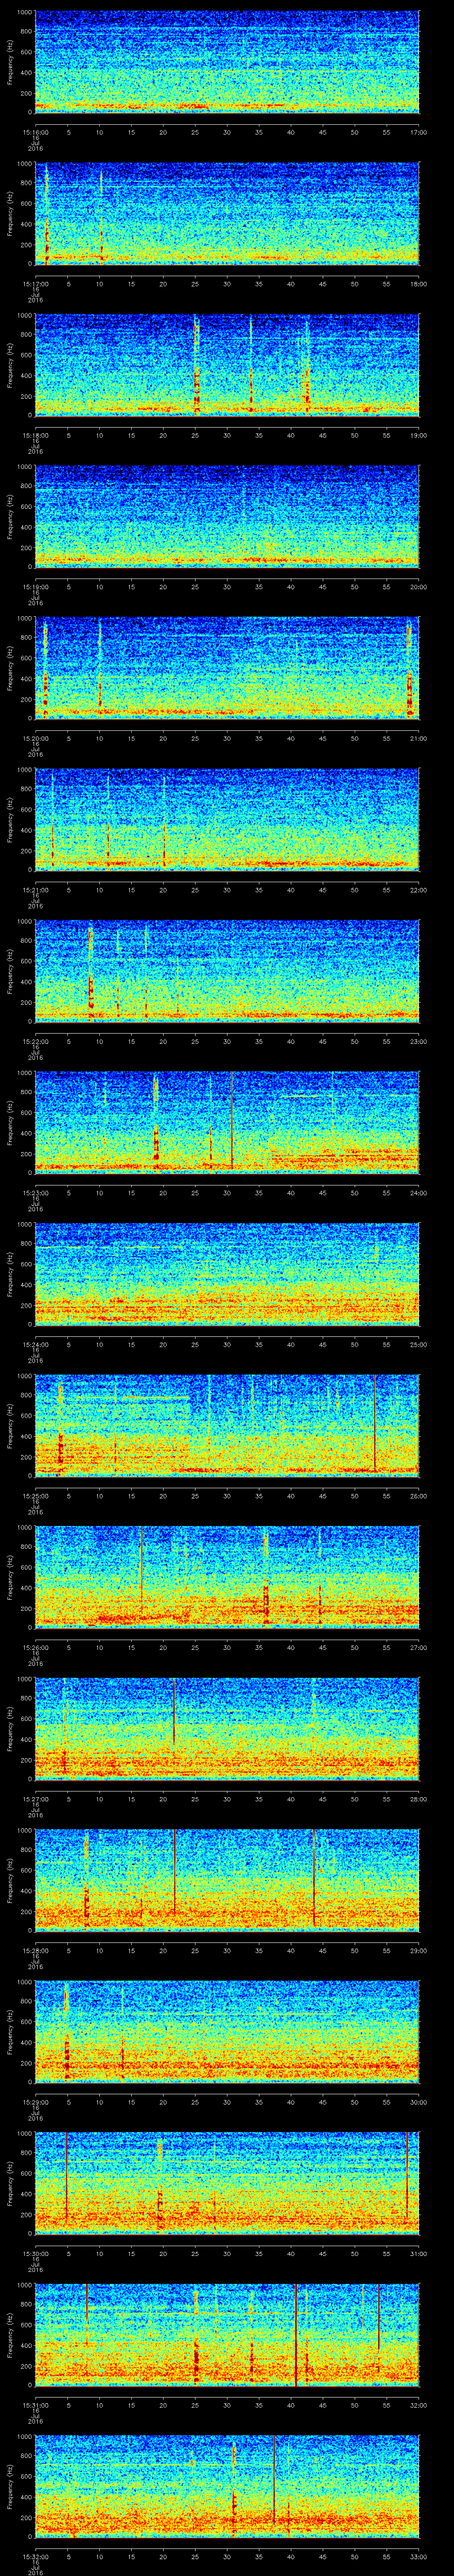Click the spectrogram panel starting at 15:21:00
Image resolution: width=454 pixels, height=2576 pixels.
coord(227,819)
